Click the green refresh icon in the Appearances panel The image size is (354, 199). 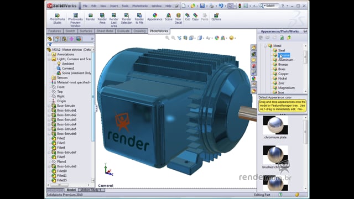pos(282,38)
